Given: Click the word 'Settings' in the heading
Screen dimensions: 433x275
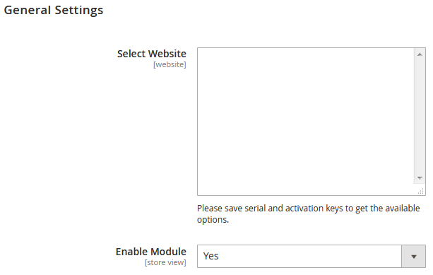Looking at the screenshot, I should 79,10.
